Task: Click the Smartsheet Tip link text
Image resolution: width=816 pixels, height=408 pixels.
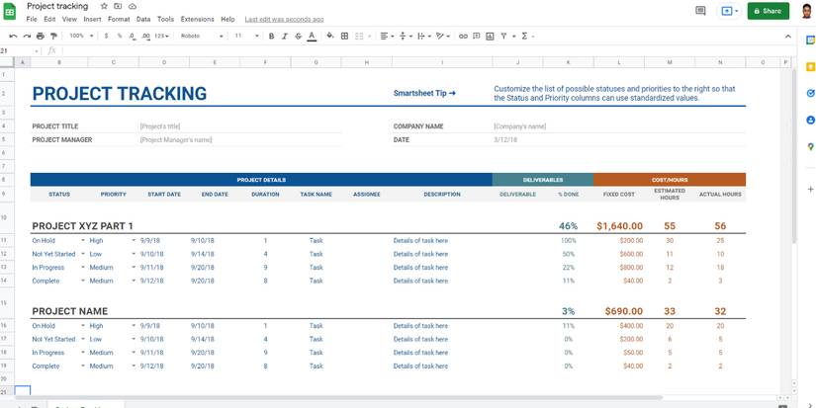Action: [424, 94]
